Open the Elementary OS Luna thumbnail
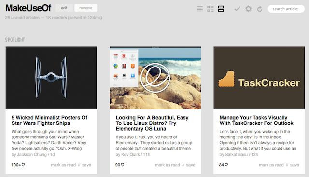Image resolution: width=309 pixels, height=177 pixels. tap(155, 78)
